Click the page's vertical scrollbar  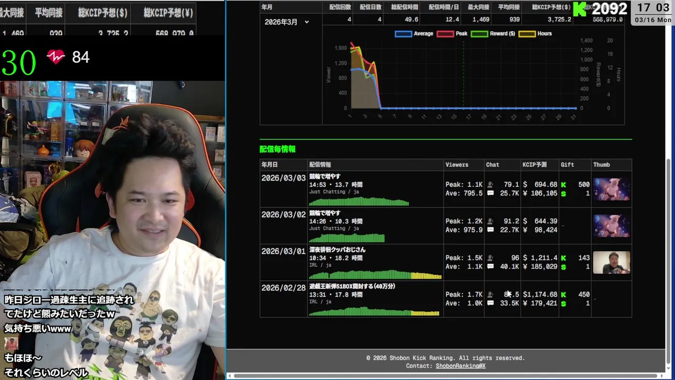[669, 261]
